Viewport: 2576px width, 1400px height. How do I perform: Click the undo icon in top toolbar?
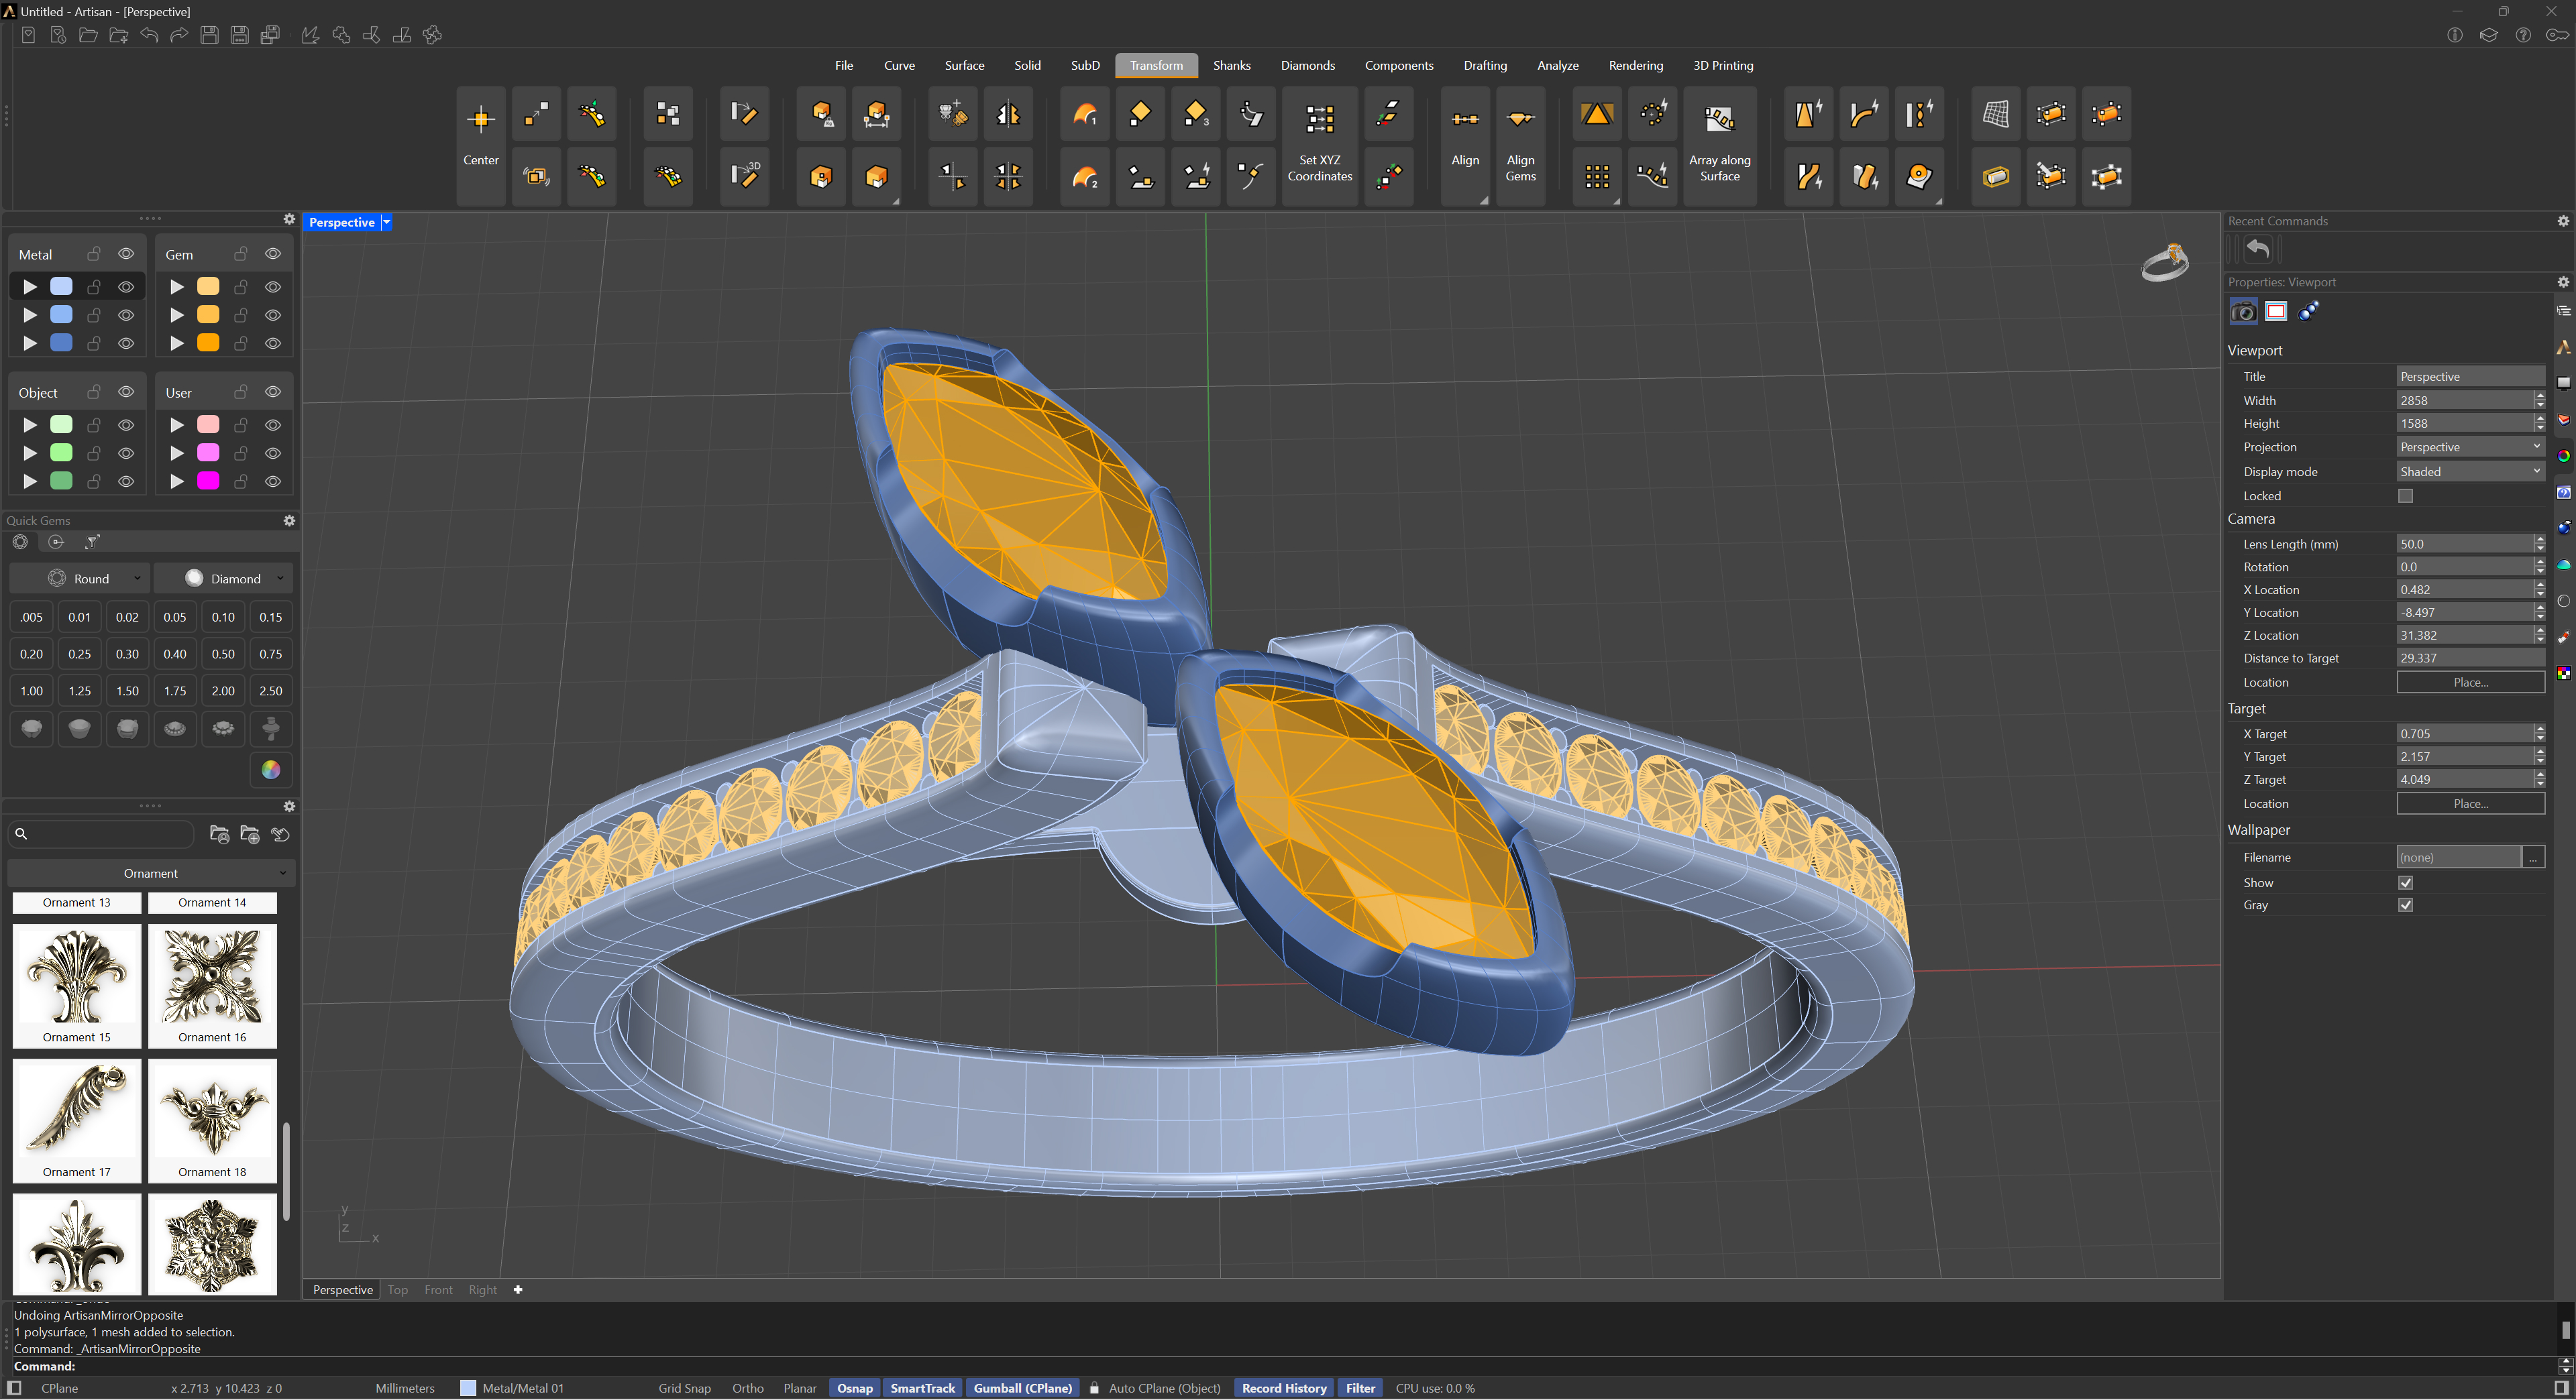click(149, 35)
